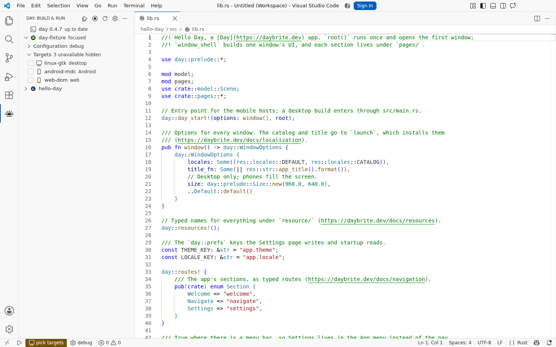Close the lib.rs tab
Image resolution: width=556 pixels, height=347 pixels.
(175, 19)
